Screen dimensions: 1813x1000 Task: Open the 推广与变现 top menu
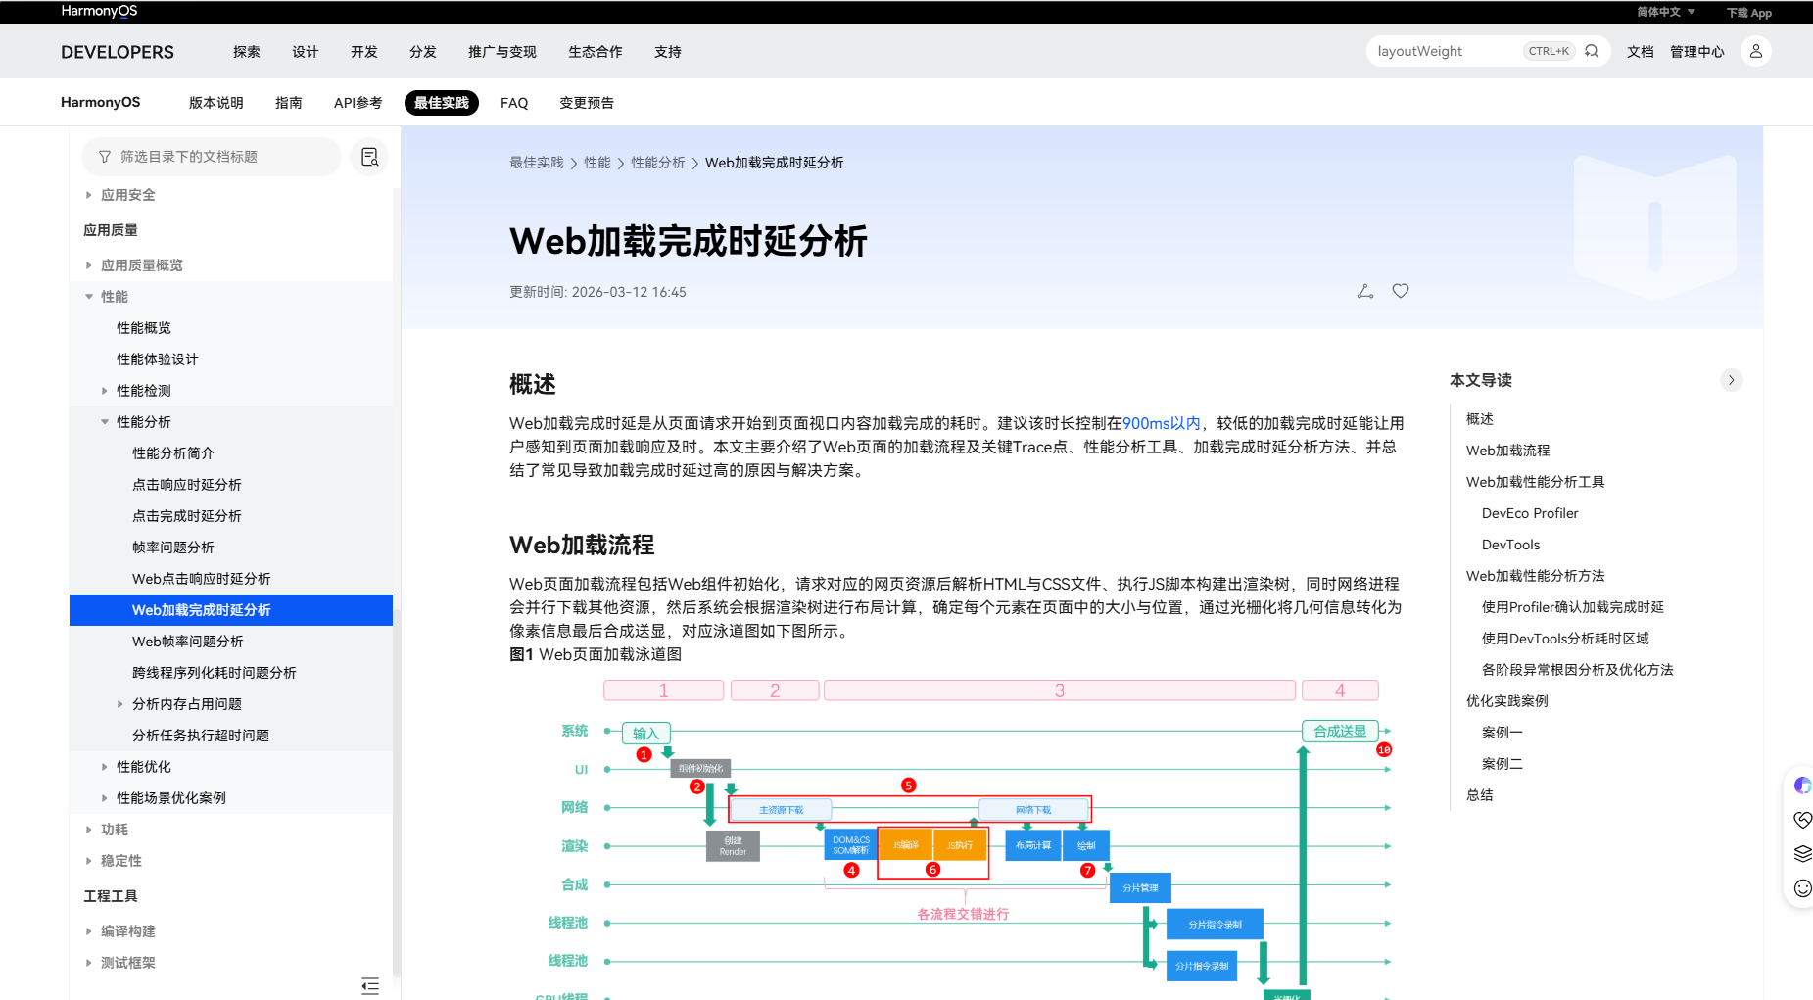[502, 52]
